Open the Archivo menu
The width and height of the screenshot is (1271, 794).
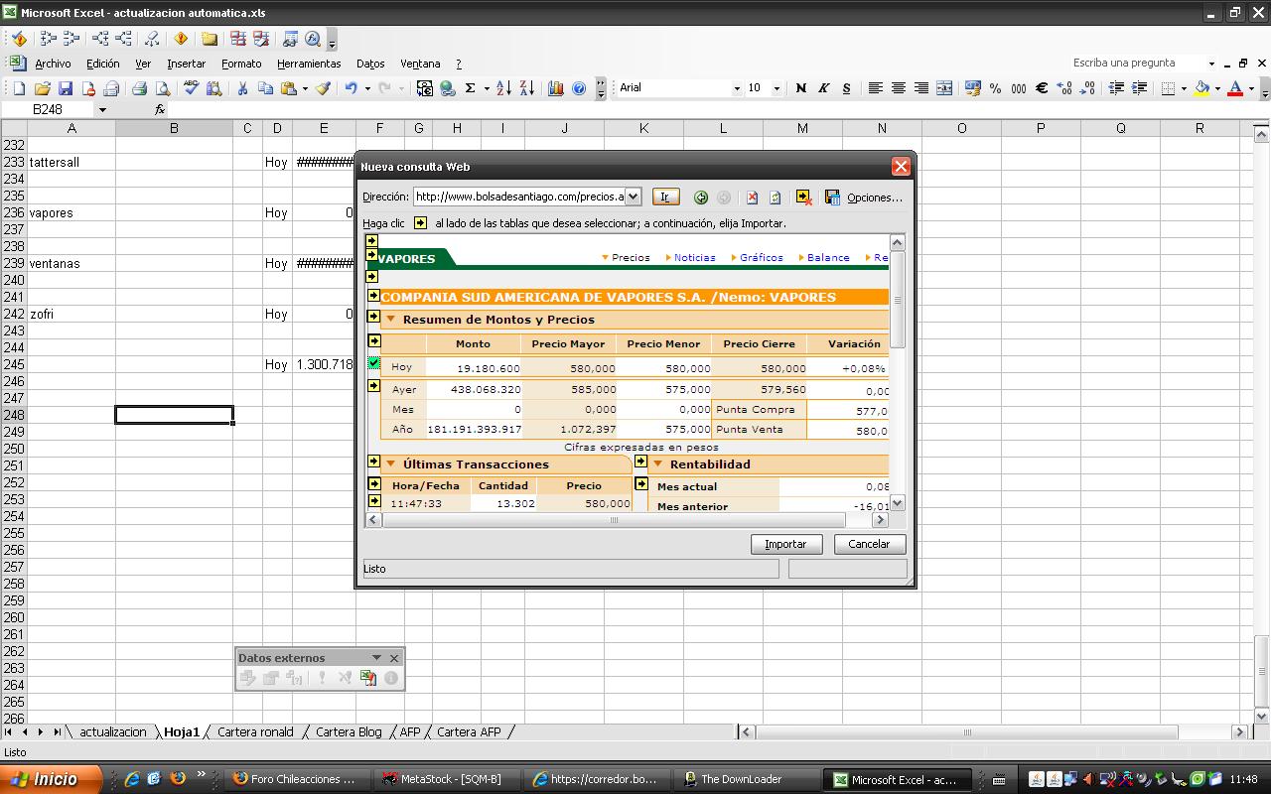pos(53,64)
